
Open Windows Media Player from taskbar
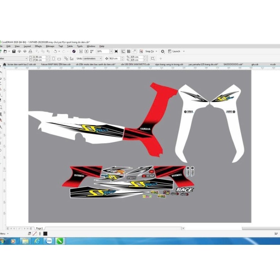(x=13, y=241)
